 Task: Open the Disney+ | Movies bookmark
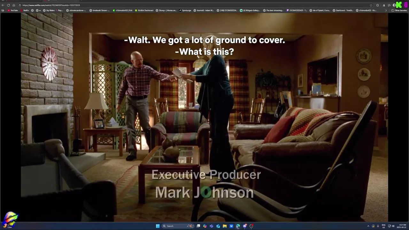pyautogui.click(x=166, y=10)
